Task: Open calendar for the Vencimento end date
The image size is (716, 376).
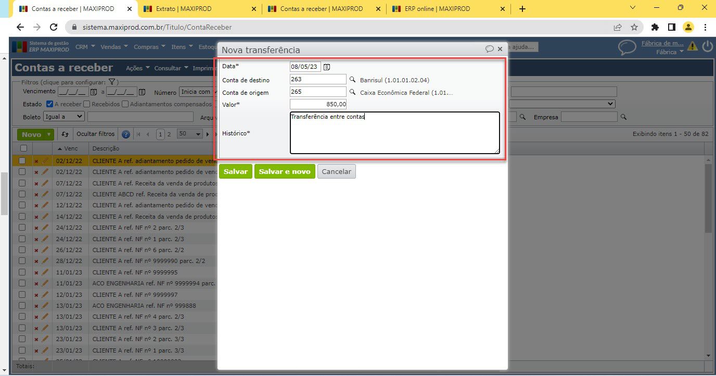Action: (x=142, y=92)
